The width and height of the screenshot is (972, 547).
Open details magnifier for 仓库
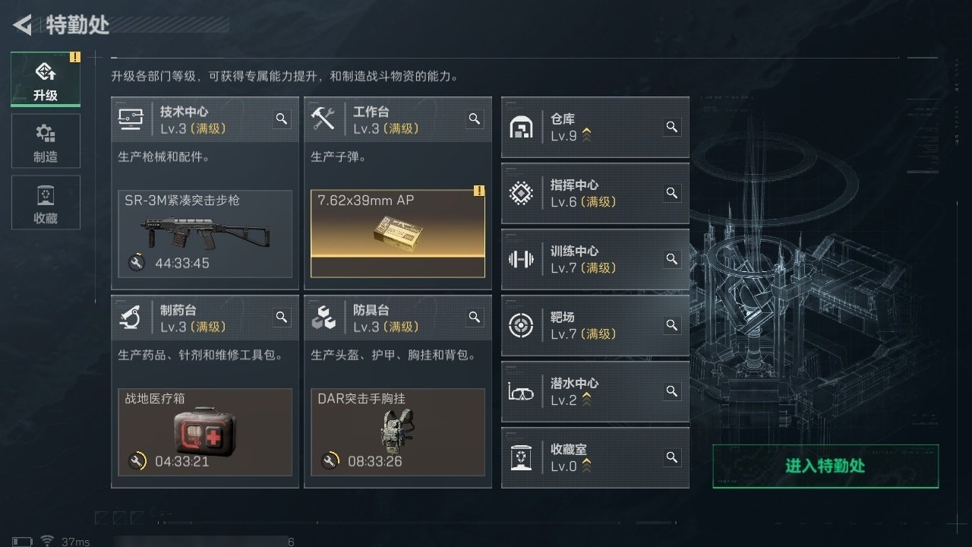[x=672, y=127]
